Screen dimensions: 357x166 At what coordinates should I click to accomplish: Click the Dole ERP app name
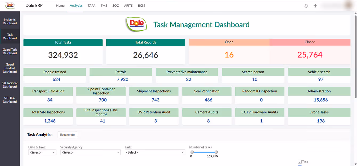coord(34,6)
